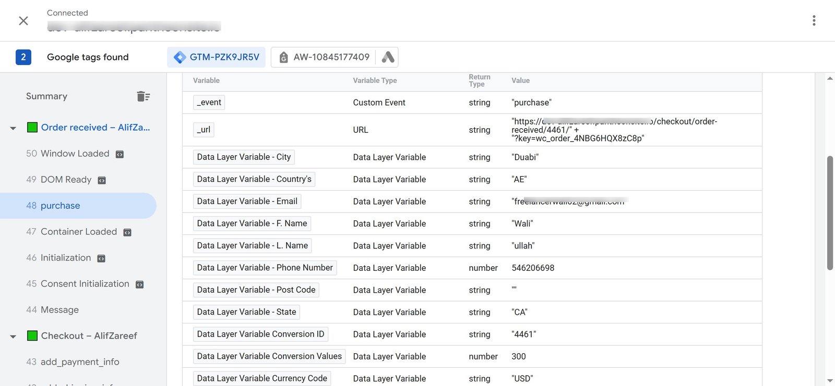Click the "purchase" value cell
The width and height of the screenshot is (835, 386).
tap(531, 103)
